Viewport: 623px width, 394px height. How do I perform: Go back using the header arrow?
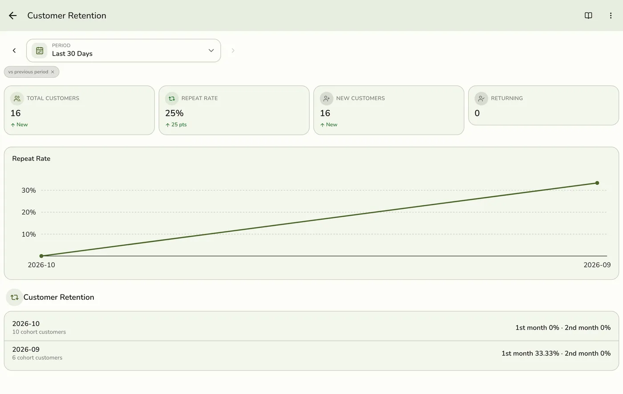pos(13,16)
